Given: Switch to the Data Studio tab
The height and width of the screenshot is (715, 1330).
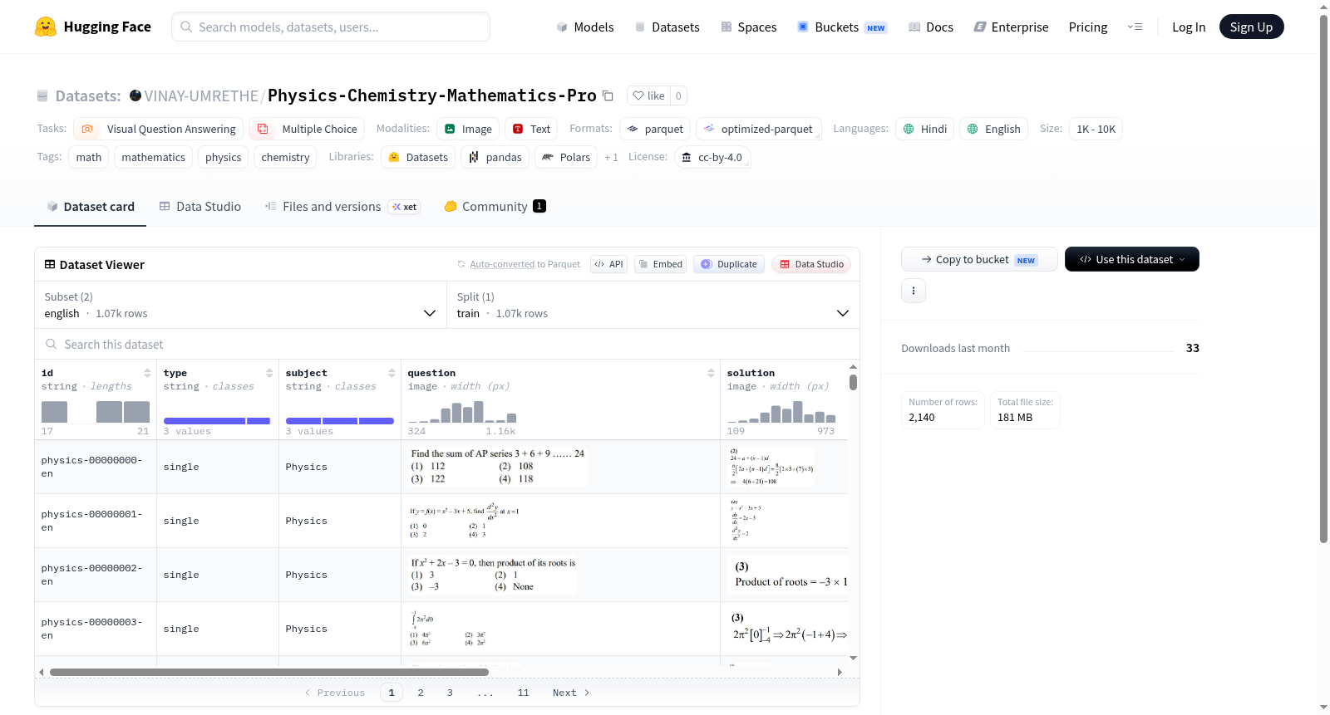Looking at the screenshot, I should pyautogui.click(x=200, y=206).
